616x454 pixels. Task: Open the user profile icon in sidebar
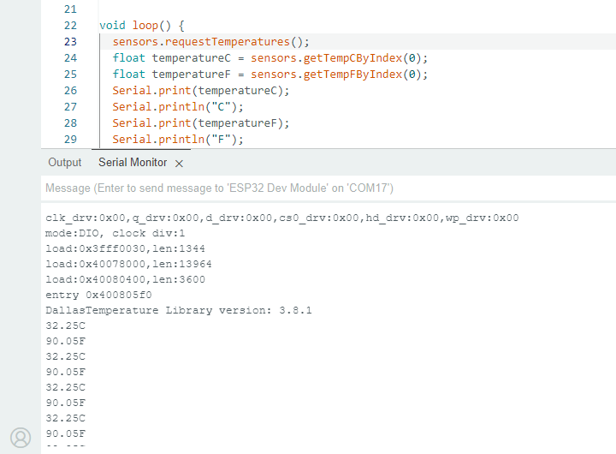tap(21, 437)
